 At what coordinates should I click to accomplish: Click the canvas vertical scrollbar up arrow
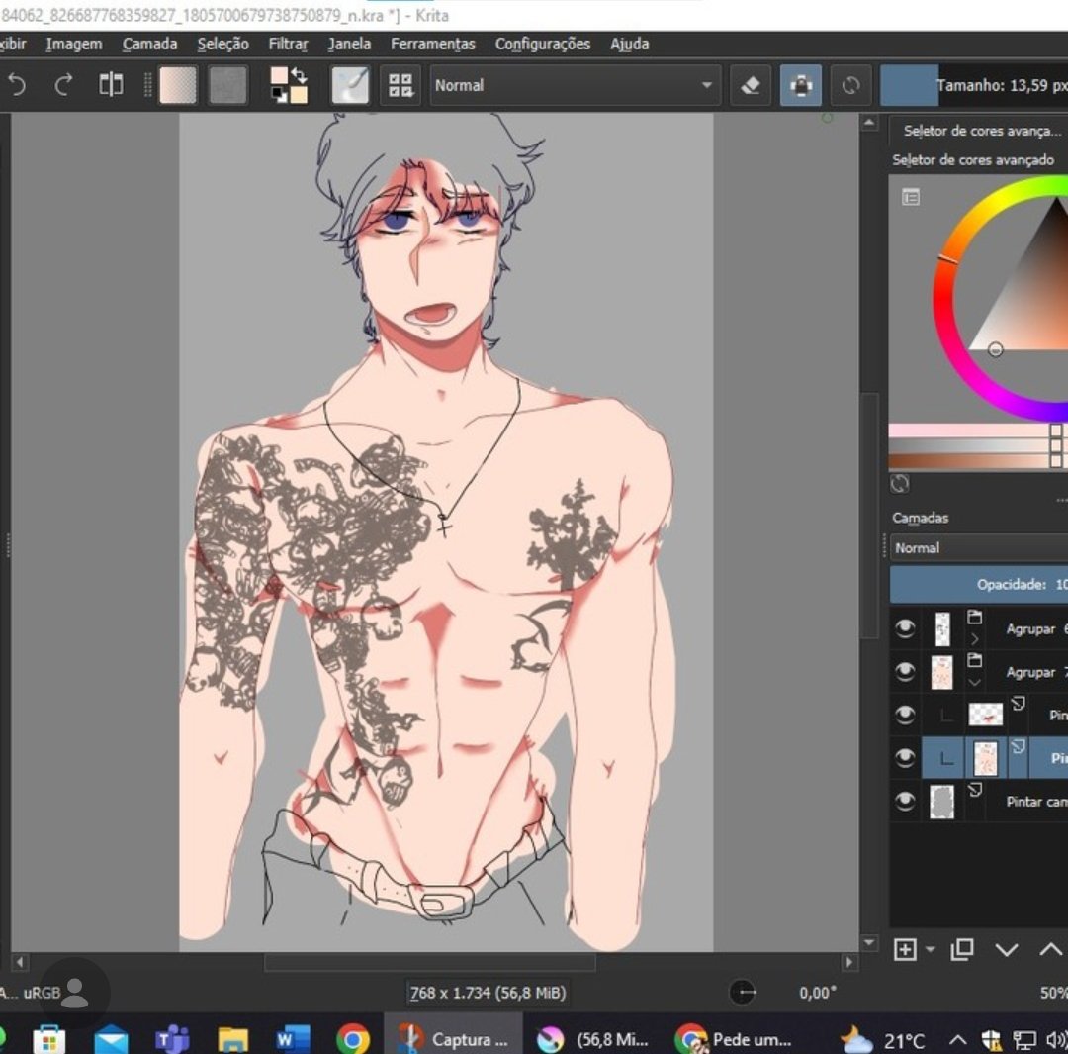point(869,123)
